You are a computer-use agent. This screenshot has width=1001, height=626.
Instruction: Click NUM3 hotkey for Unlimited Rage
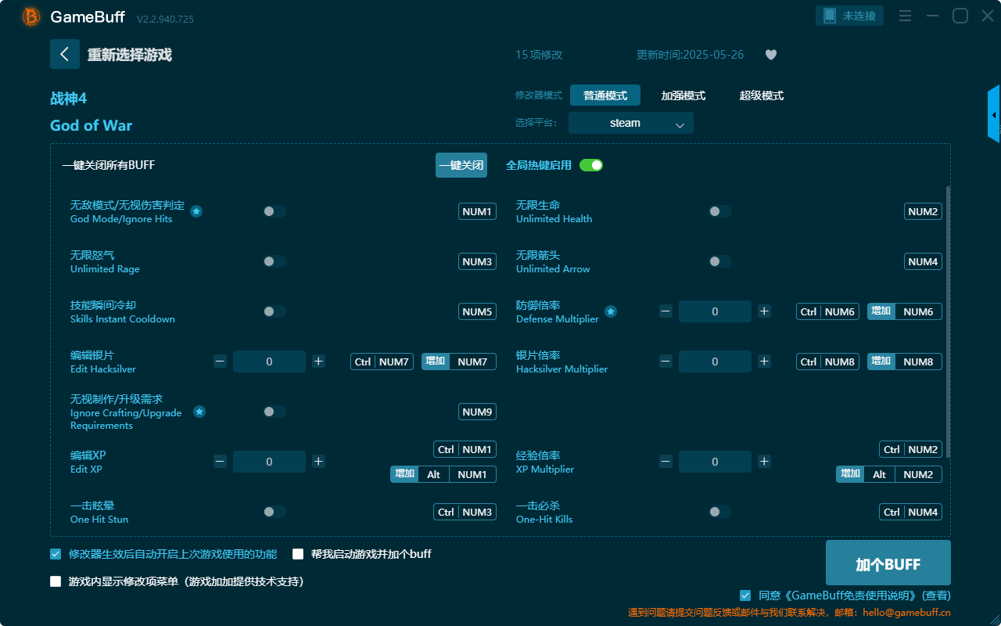point(477,261)
